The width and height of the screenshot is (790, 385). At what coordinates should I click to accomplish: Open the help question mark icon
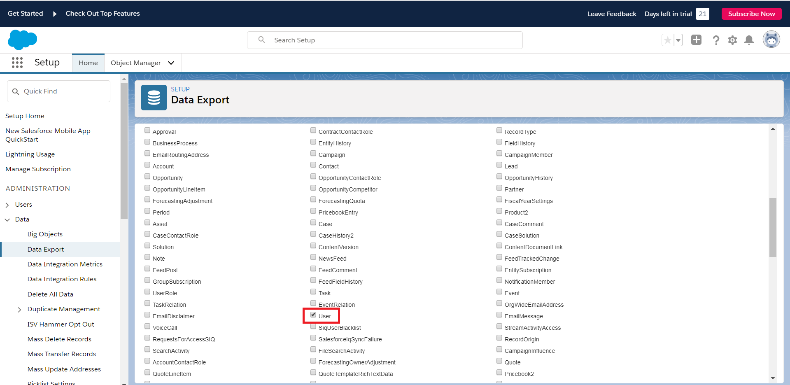(x=716, y=40)
